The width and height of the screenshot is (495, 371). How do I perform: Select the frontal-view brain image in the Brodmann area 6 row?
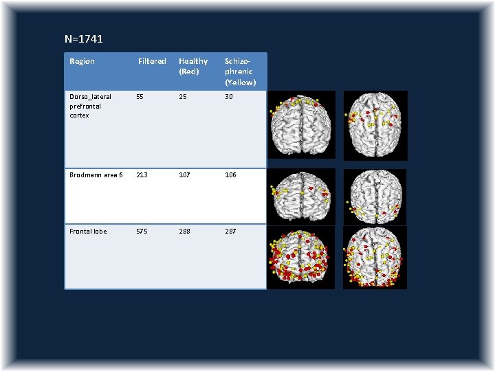pos(301,196)
